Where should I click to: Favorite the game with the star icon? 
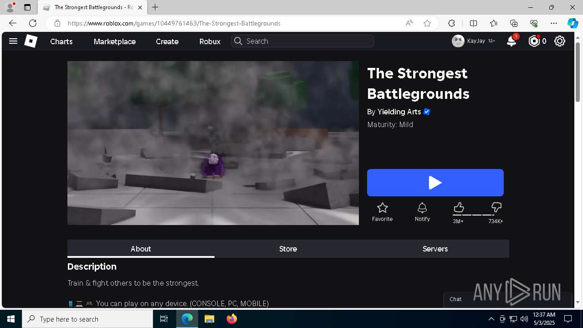382,208
